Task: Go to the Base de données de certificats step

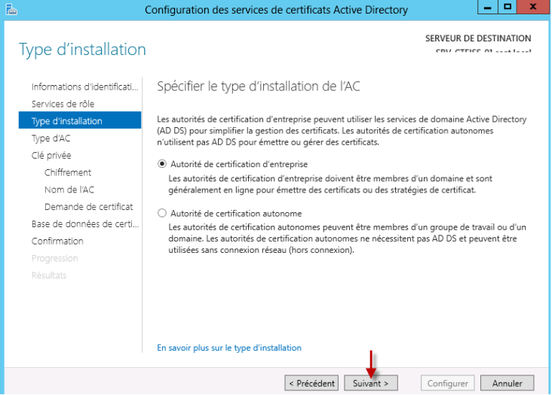Action: coord(85,224)
